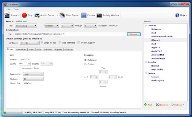This screenshot has height=117, width=192.
Task: Collapse the Regular preset group
Action: pyautogui.click(x=146, y=62)
